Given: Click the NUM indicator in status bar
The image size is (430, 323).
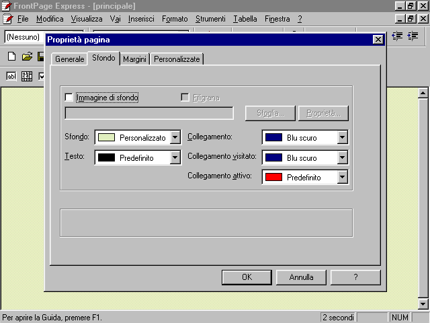Looking at the screenshot, I should pos(400,318).
